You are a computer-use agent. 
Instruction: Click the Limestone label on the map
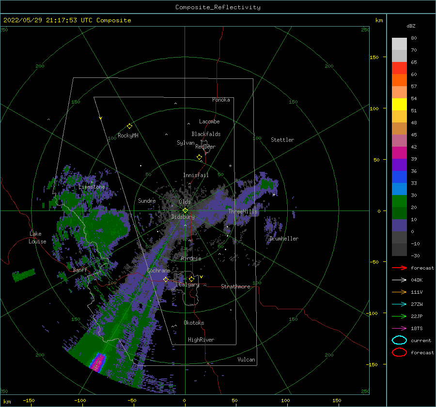tap(92, 187)
